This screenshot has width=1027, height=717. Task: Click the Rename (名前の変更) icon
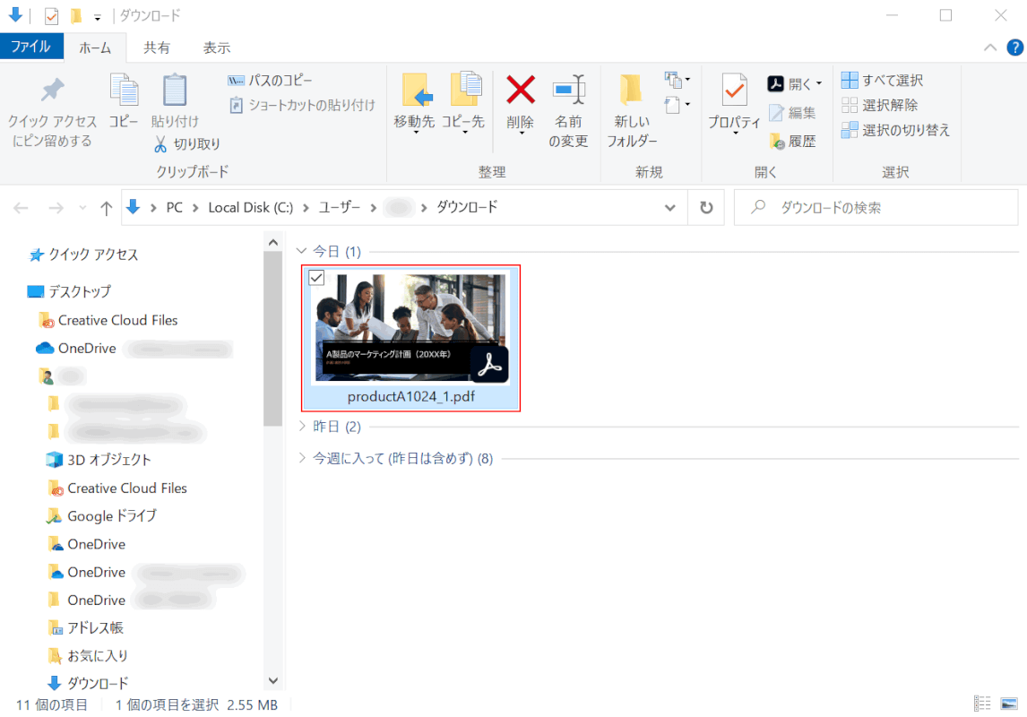point(568,91)
